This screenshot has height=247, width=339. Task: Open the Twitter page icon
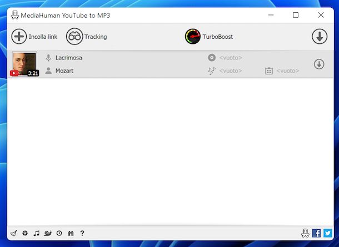(328, 233)
